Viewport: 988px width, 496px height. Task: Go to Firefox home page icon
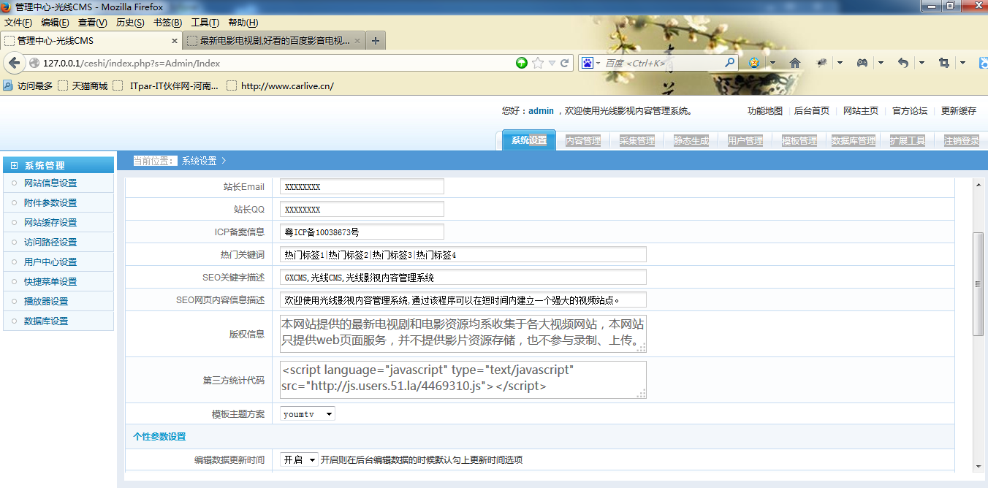[x=795, y=63]
